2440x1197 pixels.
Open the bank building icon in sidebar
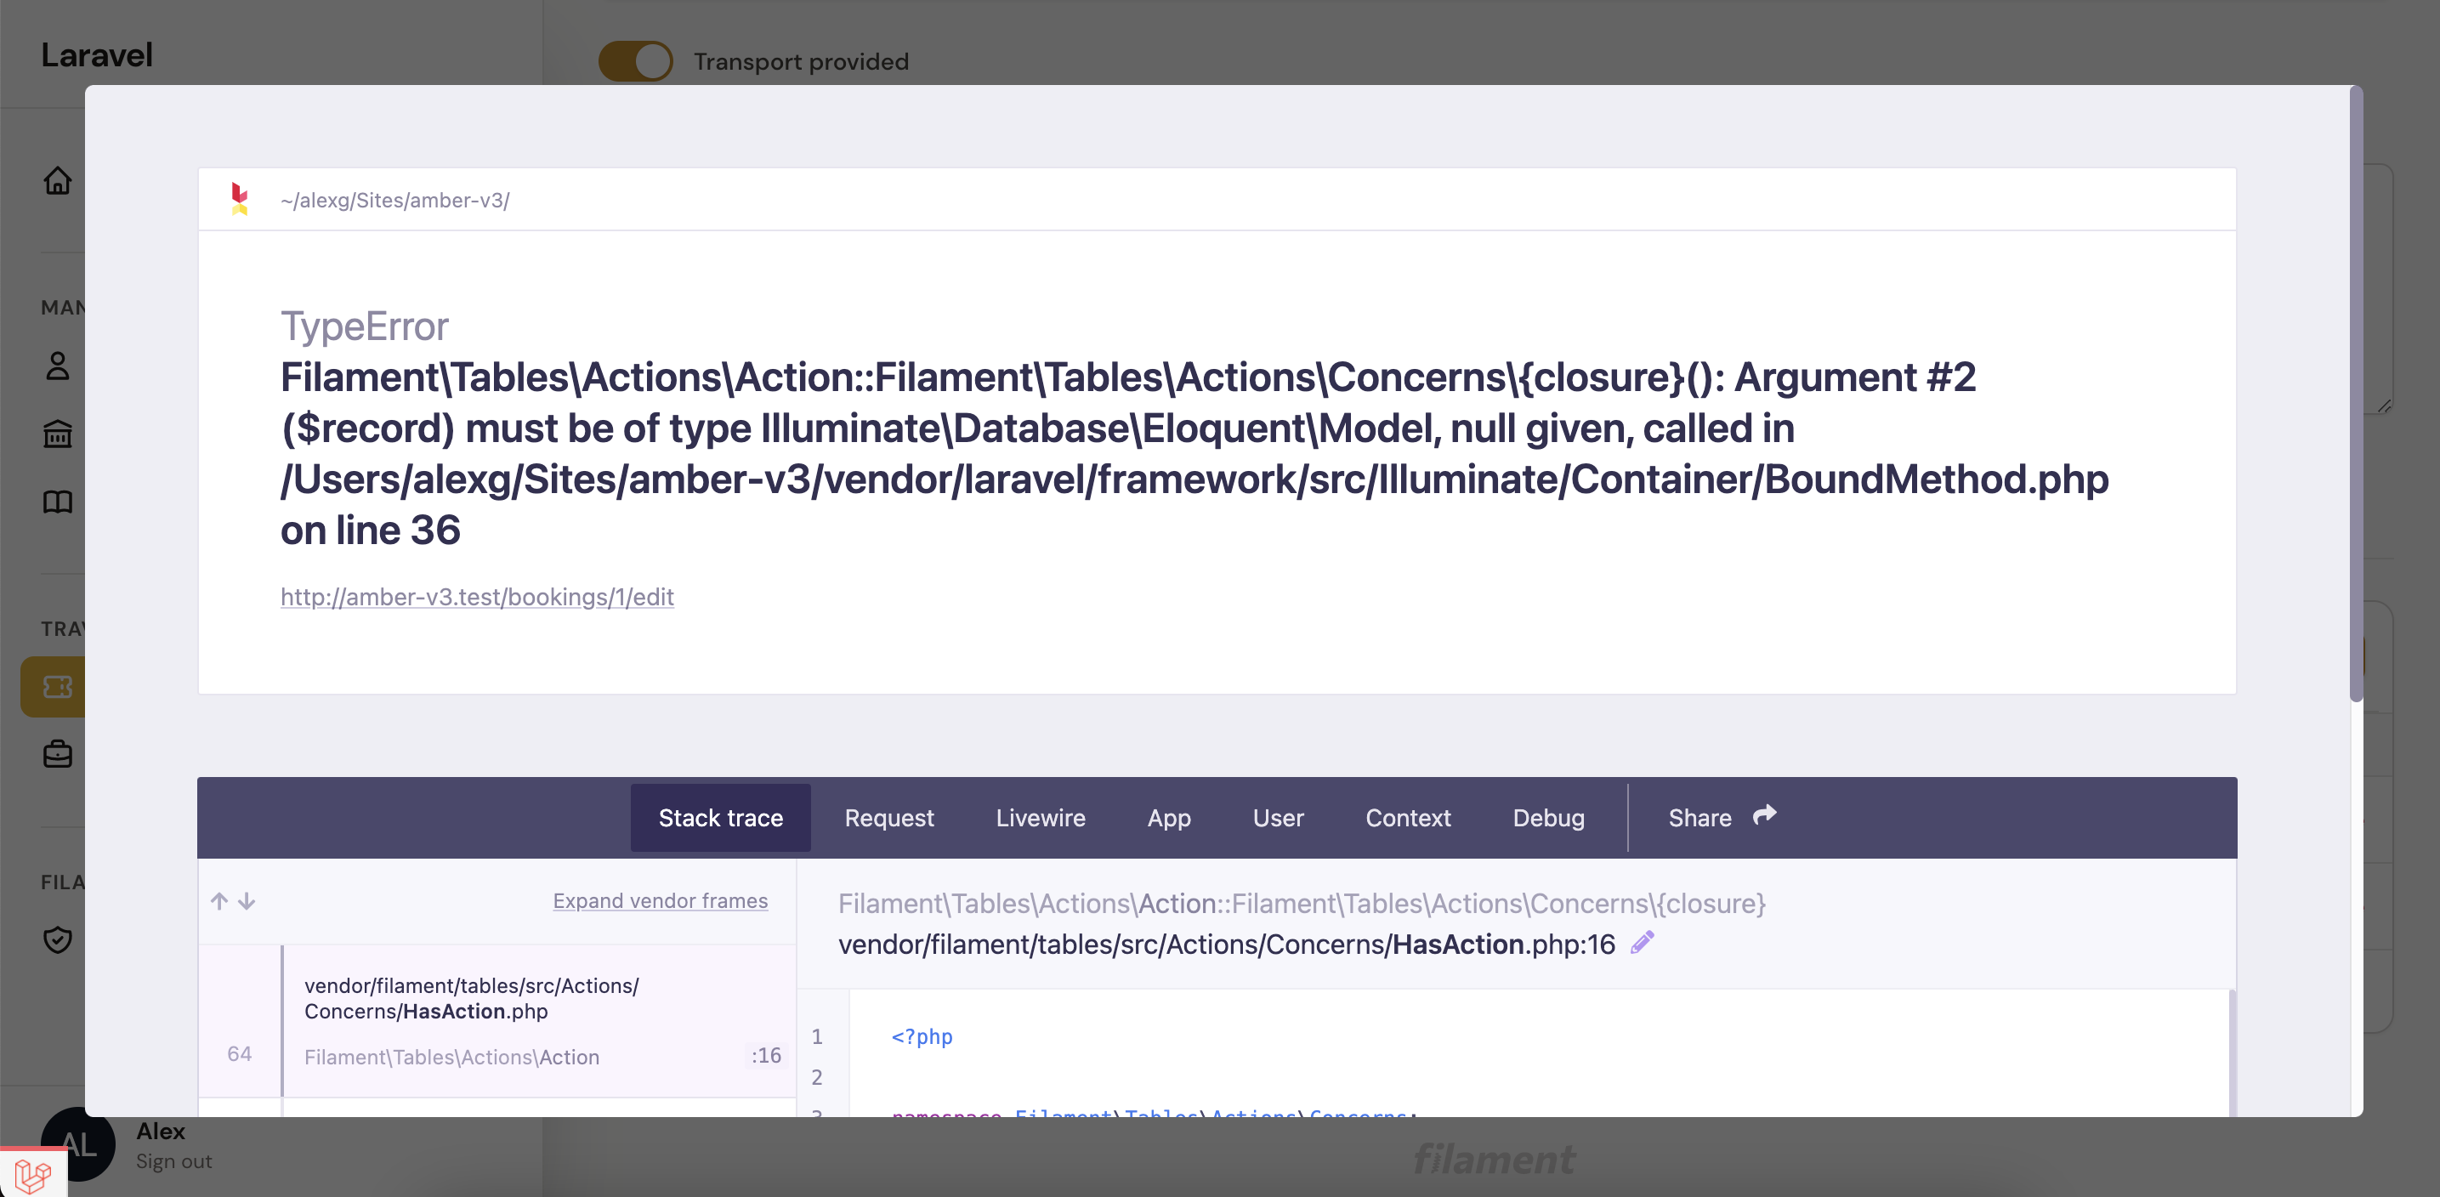57,434
